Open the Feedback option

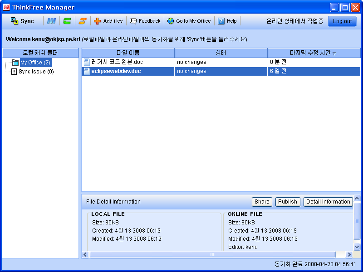tap(145, 21)
